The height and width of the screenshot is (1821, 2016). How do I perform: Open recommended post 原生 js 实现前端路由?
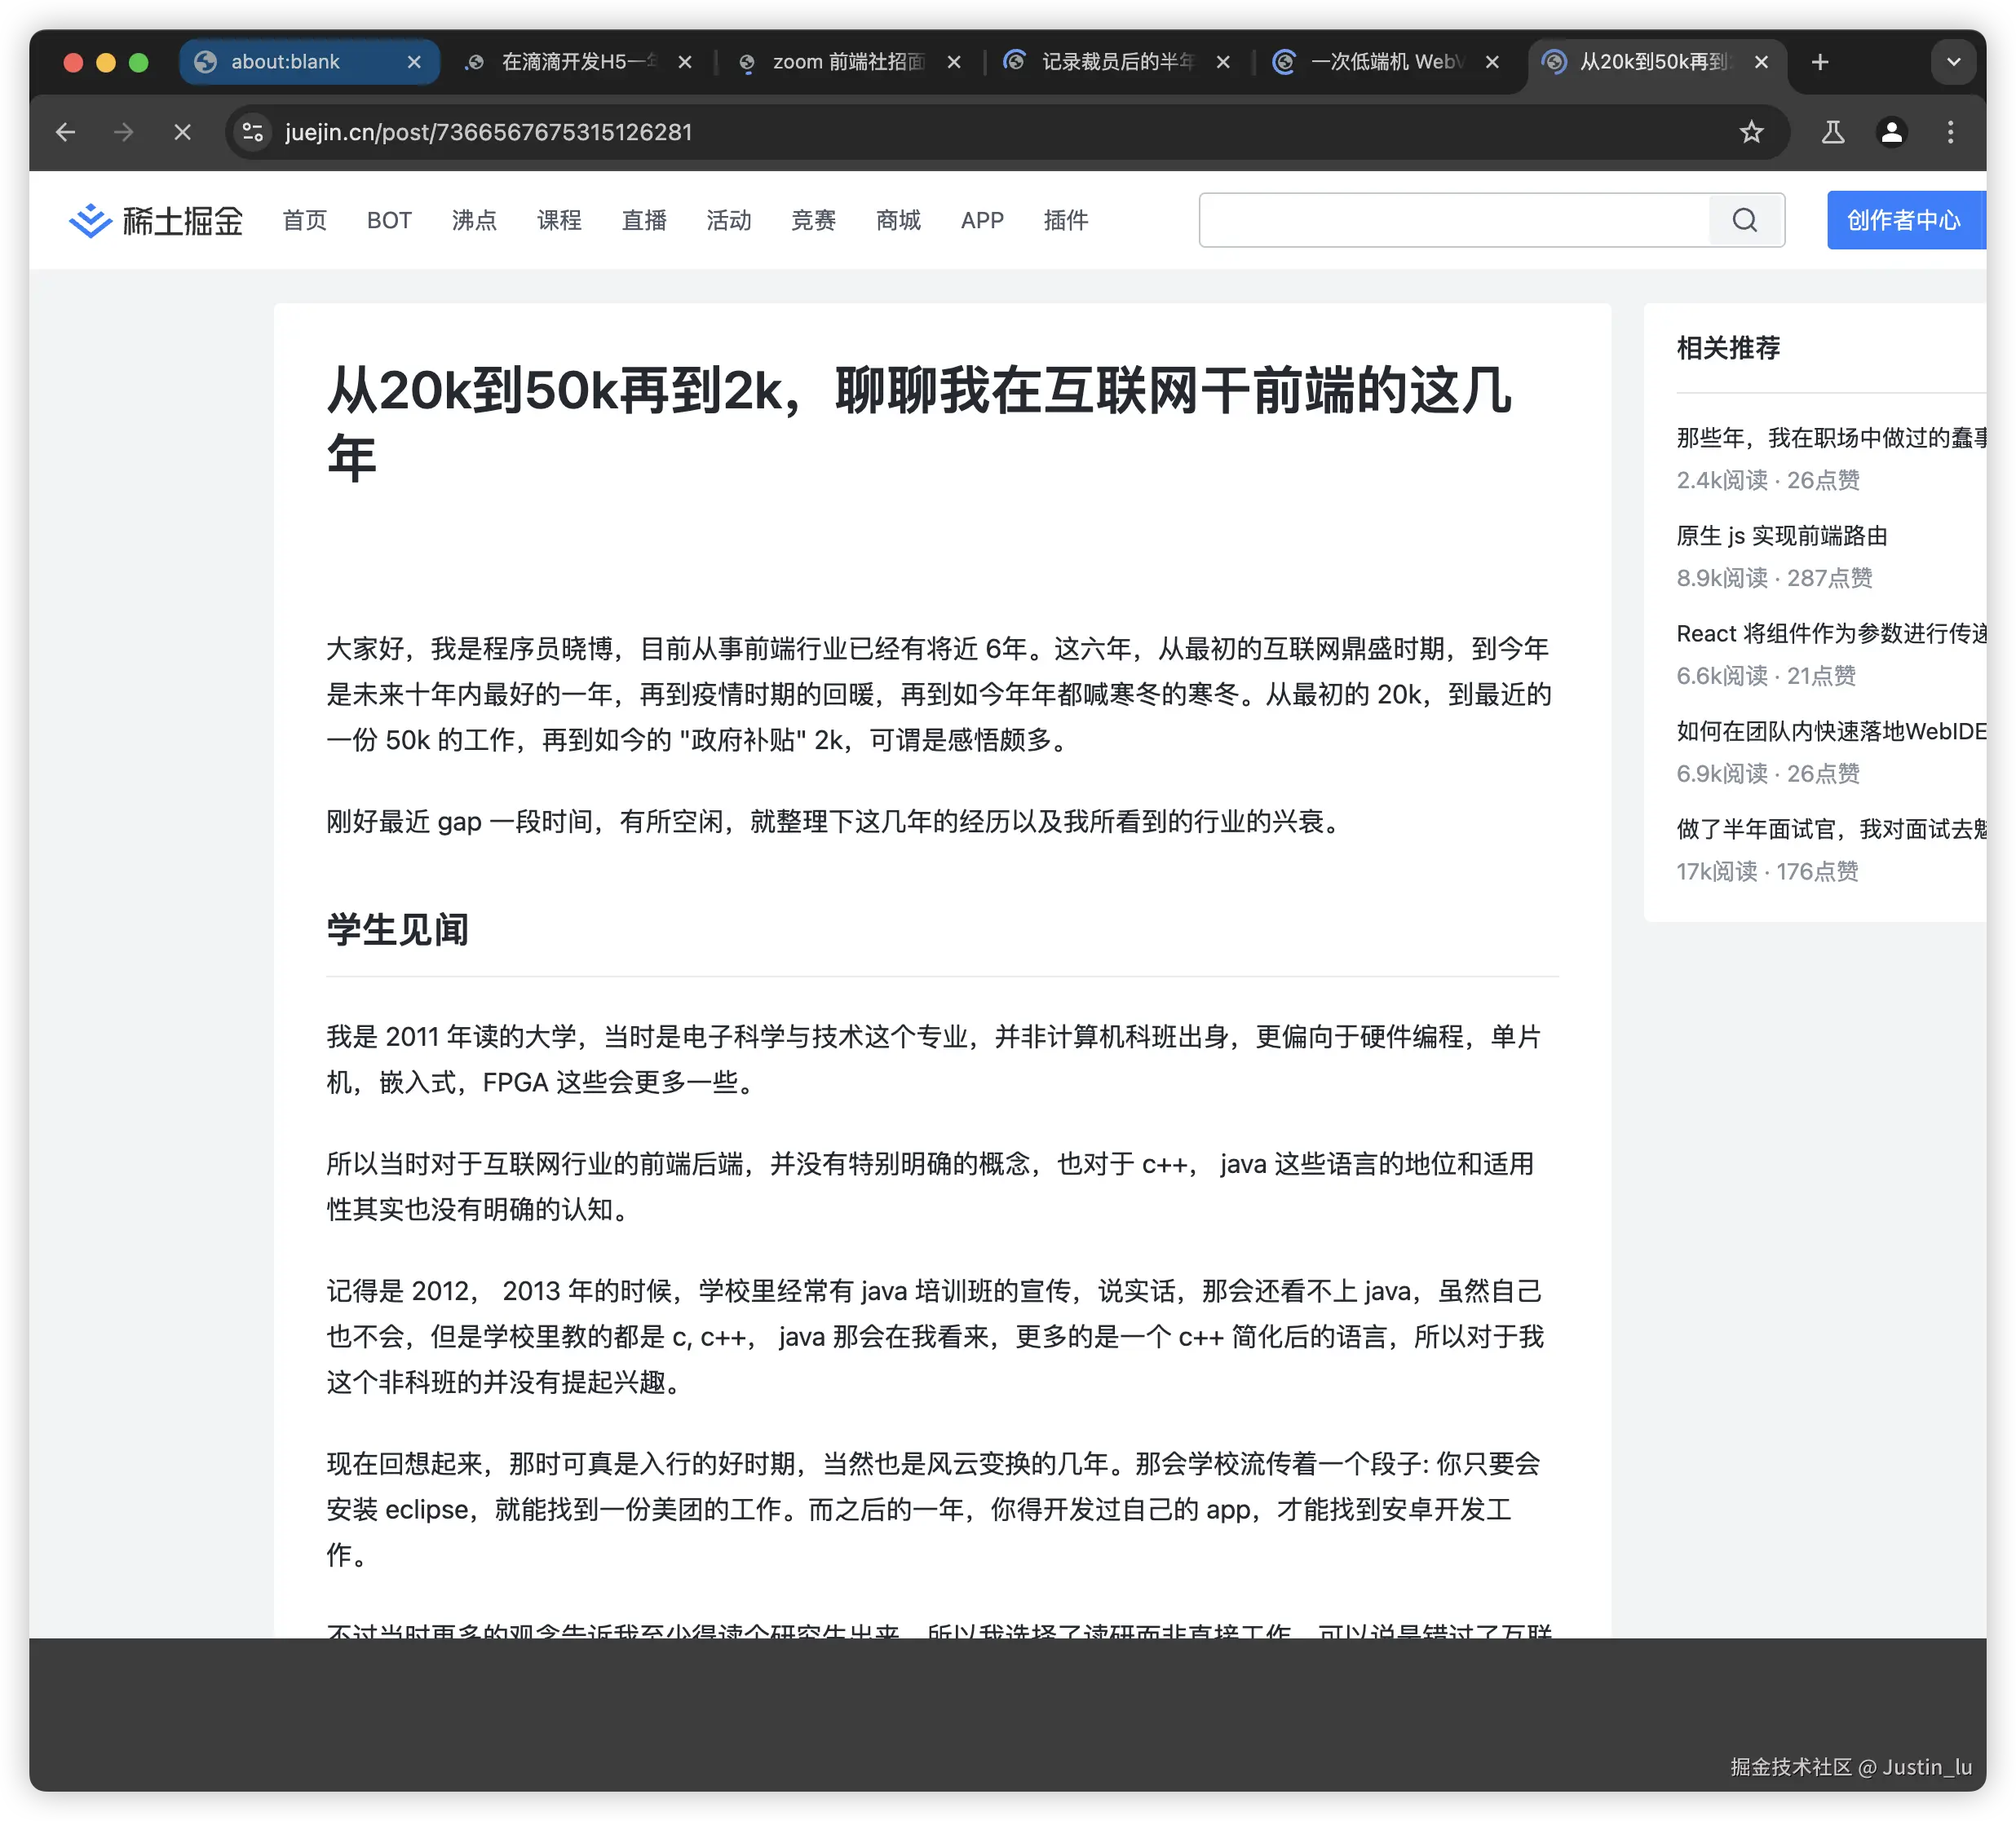coord(1782,536)
